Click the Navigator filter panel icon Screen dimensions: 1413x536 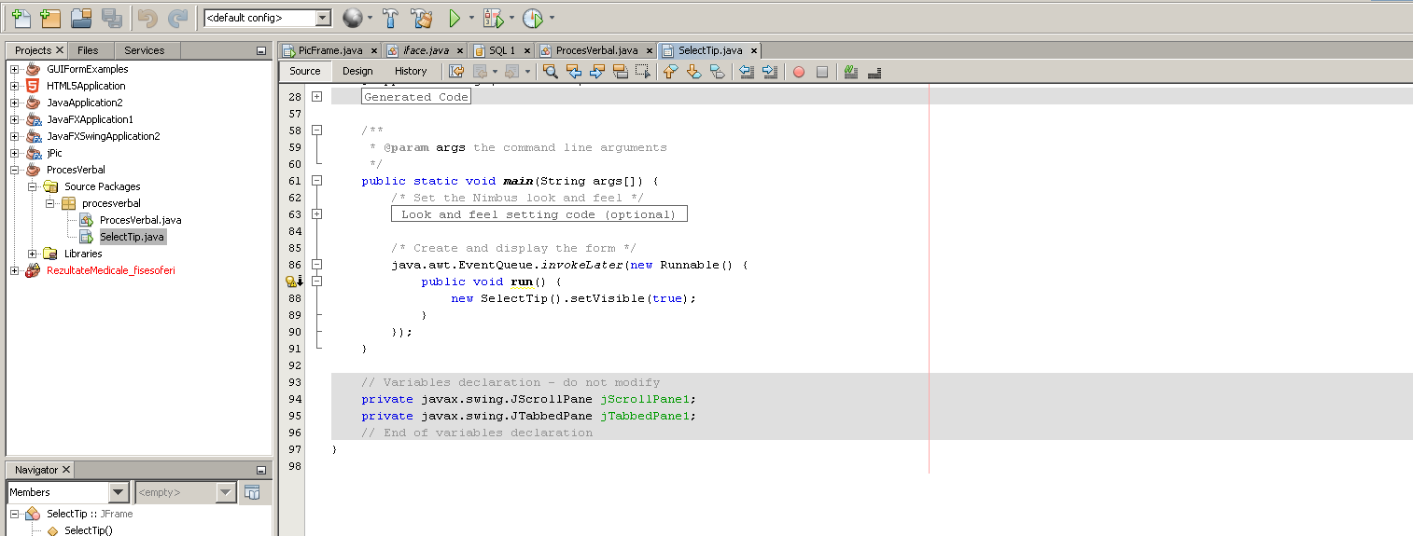[251, 492]
